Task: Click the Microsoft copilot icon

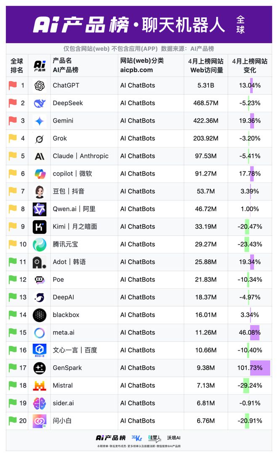Action: 39,174
